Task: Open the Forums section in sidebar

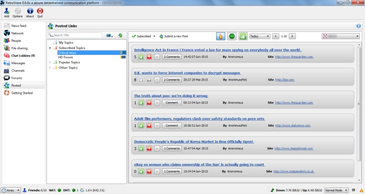Action: (17, 78)
